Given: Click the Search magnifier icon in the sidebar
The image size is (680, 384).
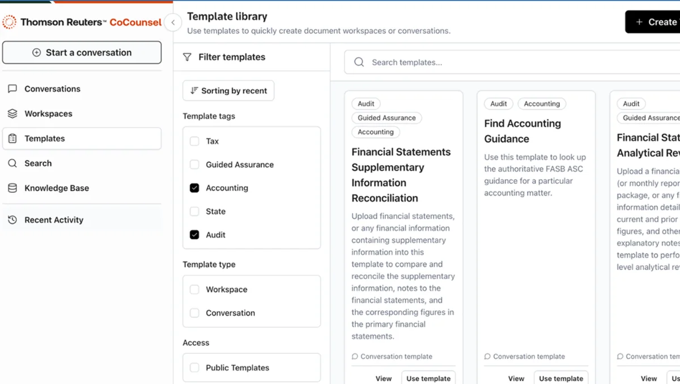Looking at the screenshot, I should coord(13,163).
